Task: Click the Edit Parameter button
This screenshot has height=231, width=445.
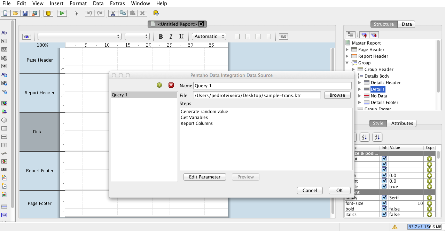Action: (x=205, y=177)
